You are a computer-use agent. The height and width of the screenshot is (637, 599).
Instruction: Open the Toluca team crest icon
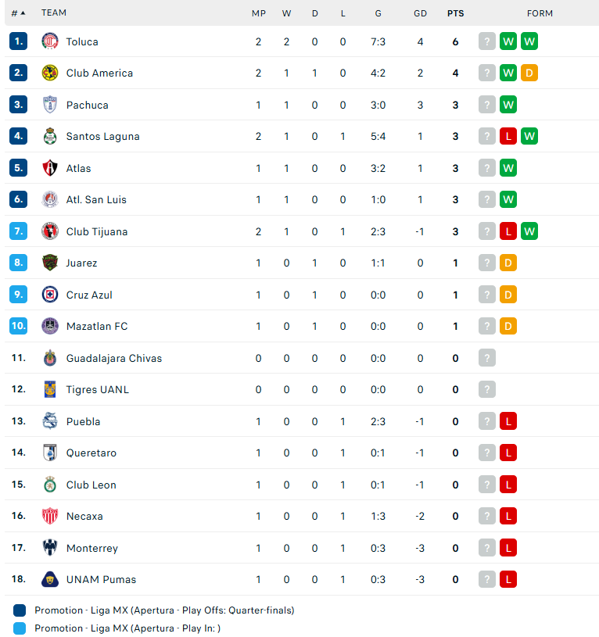pyautogui.click(x=50, y=41)
